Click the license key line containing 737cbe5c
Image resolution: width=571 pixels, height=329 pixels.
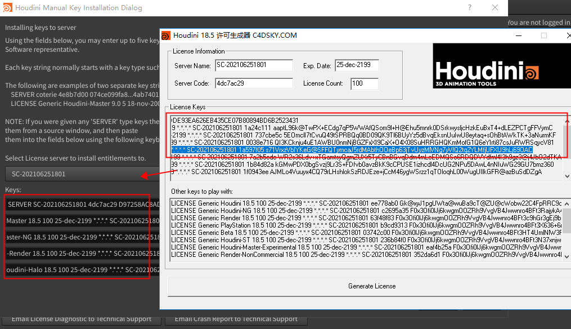click(363, 135)
